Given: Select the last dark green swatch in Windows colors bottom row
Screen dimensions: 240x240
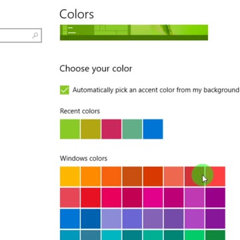Looking at the screenshot, I should click(215, 235).
